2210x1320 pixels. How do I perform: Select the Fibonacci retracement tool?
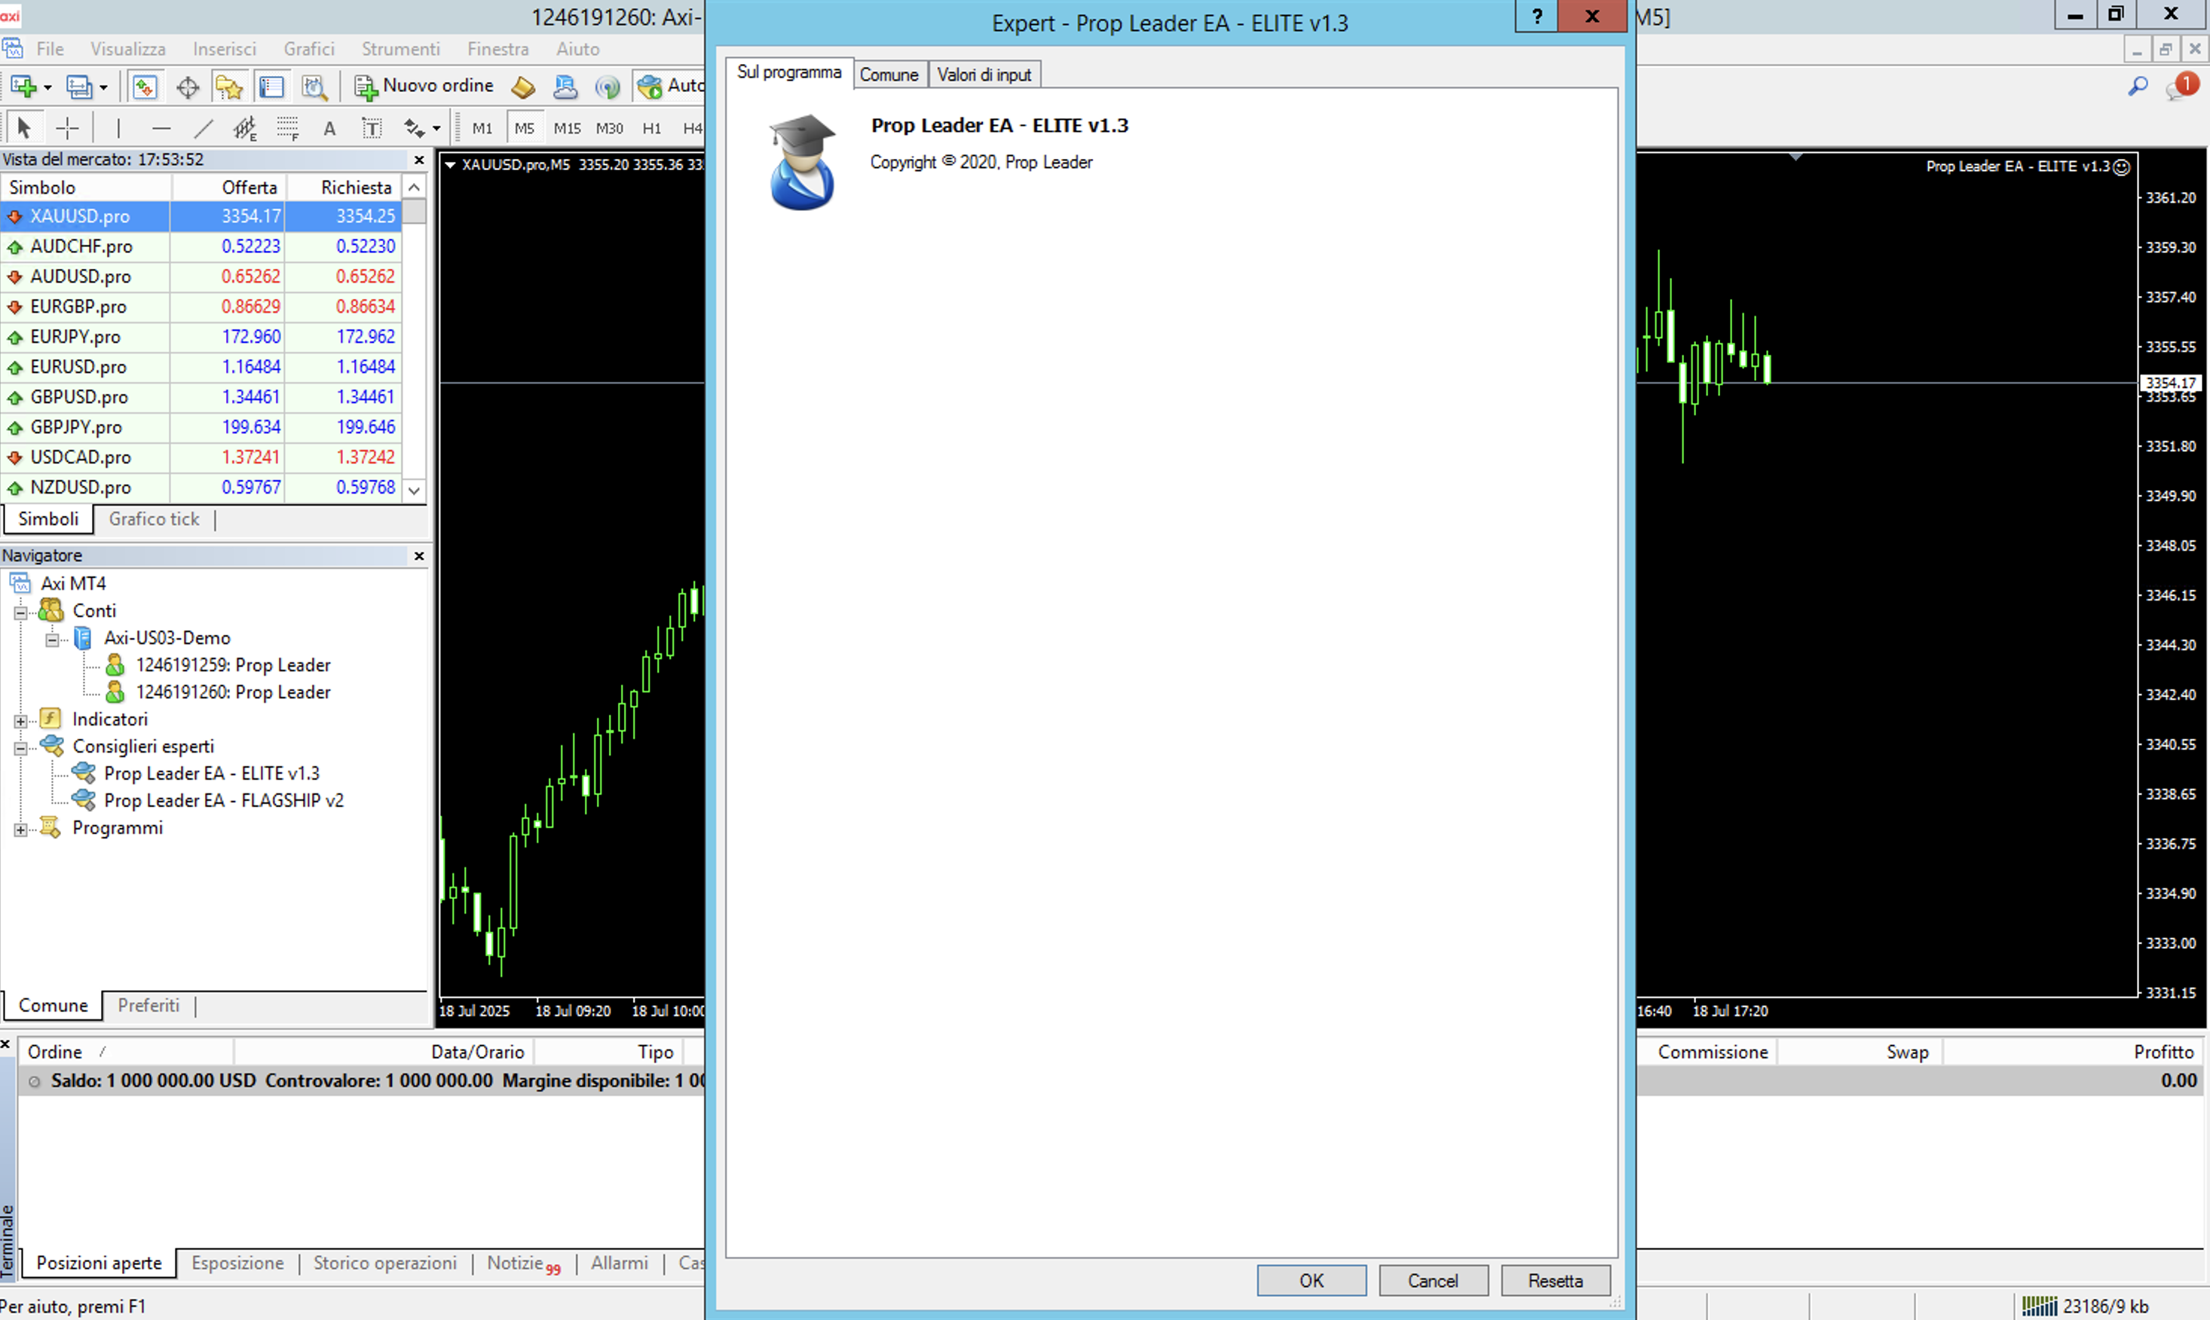point(287,128)
